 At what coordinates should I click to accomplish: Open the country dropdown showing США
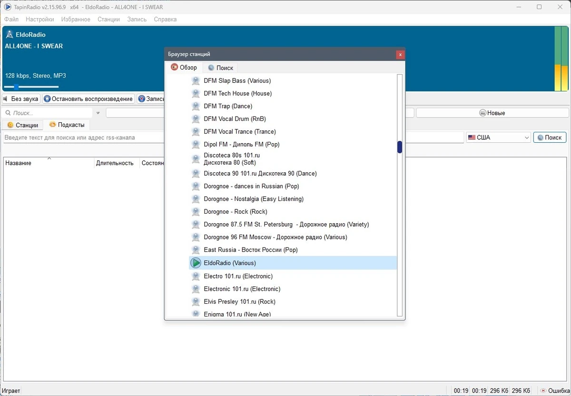pos(498,138)
